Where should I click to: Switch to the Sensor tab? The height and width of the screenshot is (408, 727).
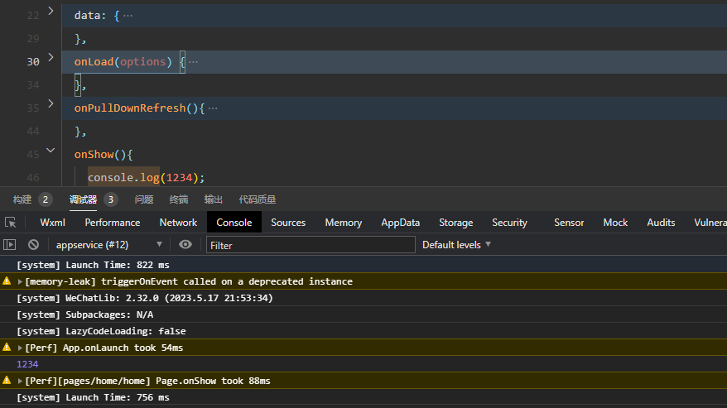[x=569, y=223]
